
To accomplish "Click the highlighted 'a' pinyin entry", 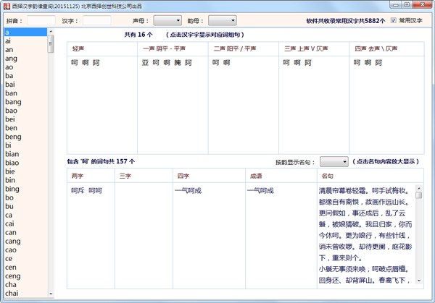I will click(x=25, y=33).
